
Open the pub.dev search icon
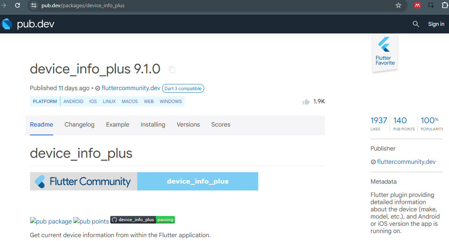point(416,24)
